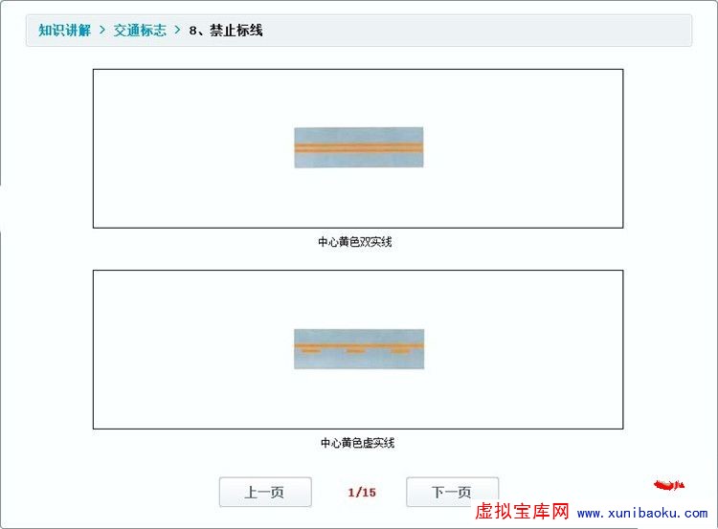Select the 8、禁止标线 breadcrumb title

click(226, 31)
